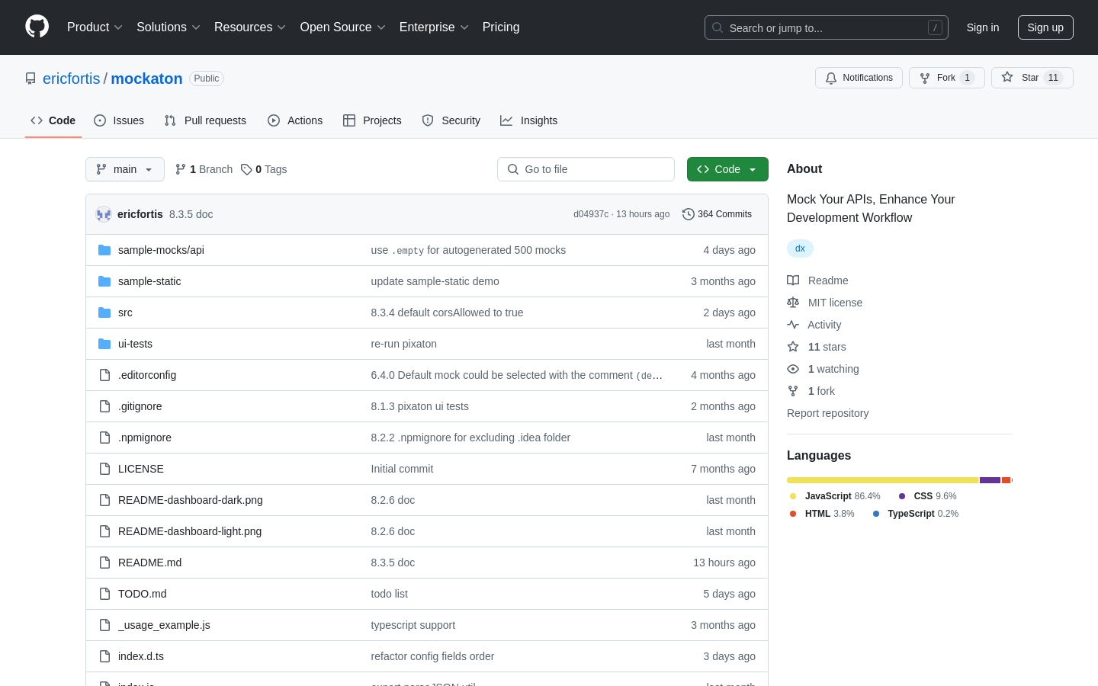Click the repository book icon beside ericfortis
This screenshot has width=1098, height=686.
click(x=30, y=79)
